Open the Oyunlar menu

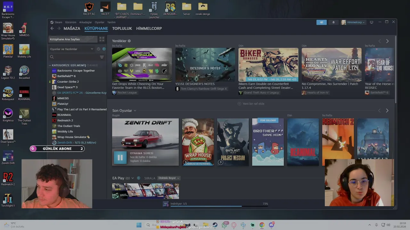[x=100, y=22]
